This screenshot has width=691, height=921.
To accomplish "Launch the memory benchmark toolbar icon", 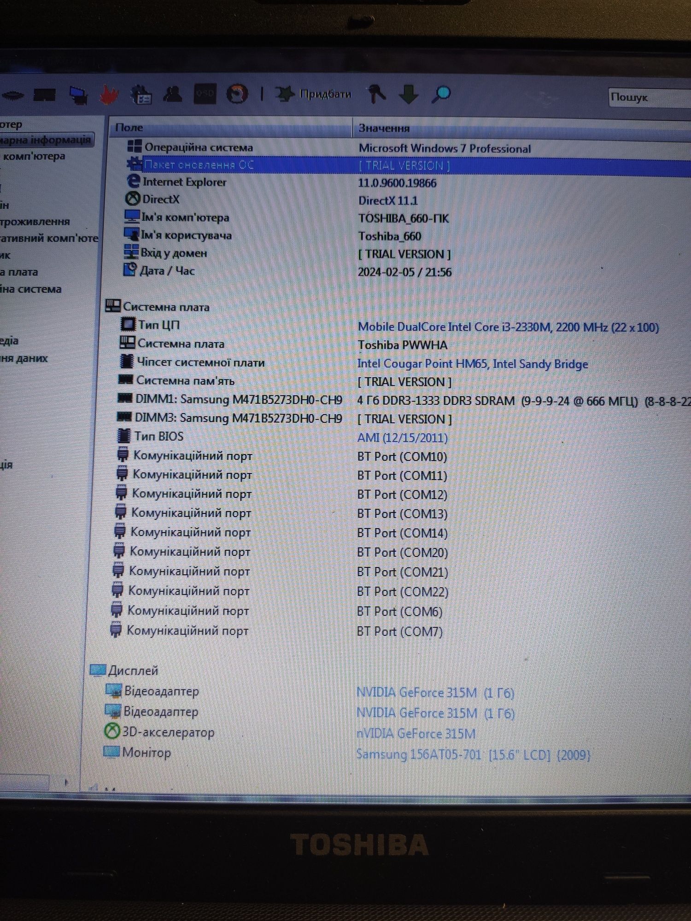I will click(44, 95).
